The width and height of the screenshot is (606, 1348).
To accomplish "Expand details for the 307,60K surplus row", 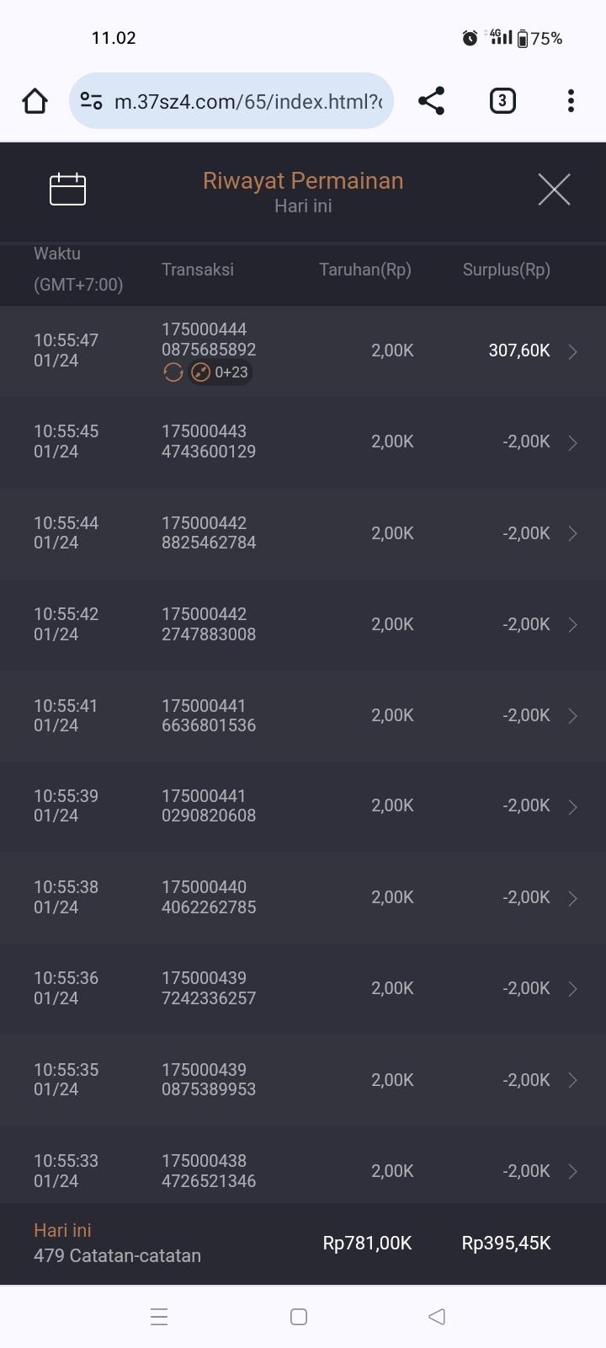I will point(572,351).
